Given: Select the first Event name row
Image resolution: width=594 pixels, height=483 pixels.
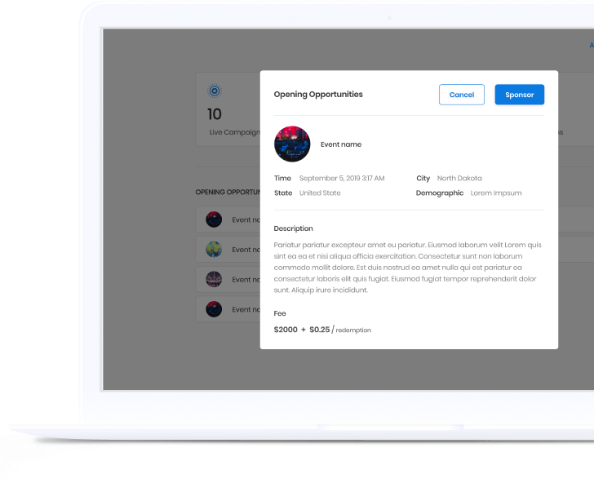Looking at the screenshot, I should pos(228,219).
